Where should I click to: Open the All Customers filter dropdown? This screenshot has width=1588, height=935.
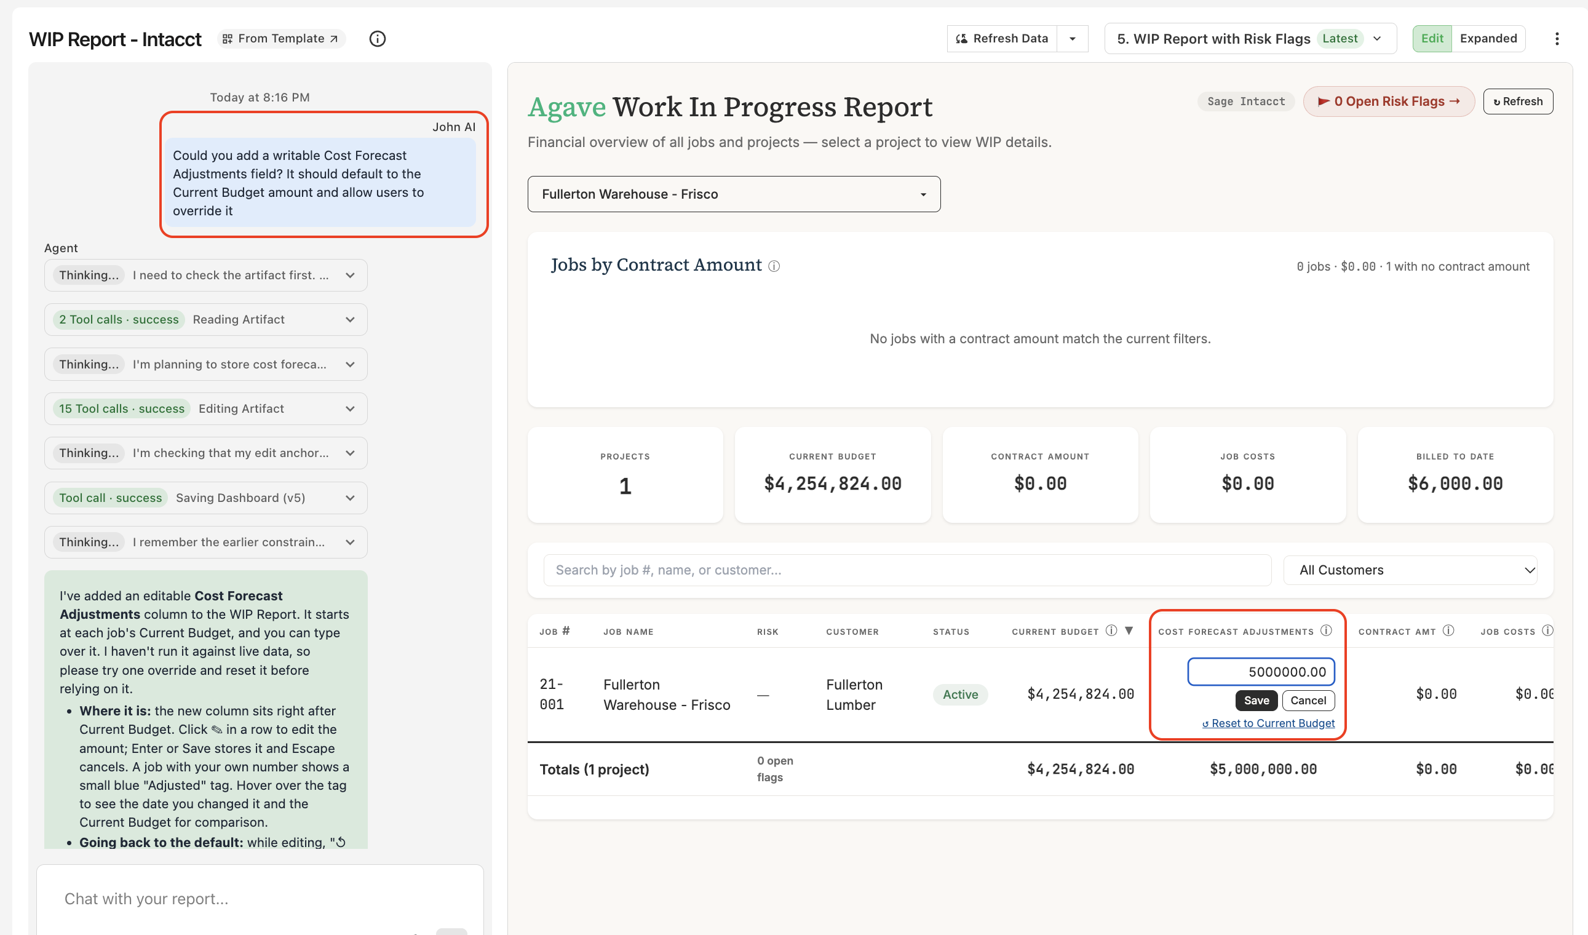click(x=1410, y=570)
